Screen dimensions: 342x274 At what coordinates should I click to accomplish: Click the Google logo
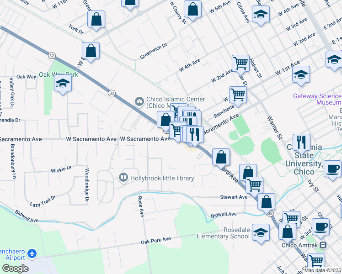tap(16, 269)
